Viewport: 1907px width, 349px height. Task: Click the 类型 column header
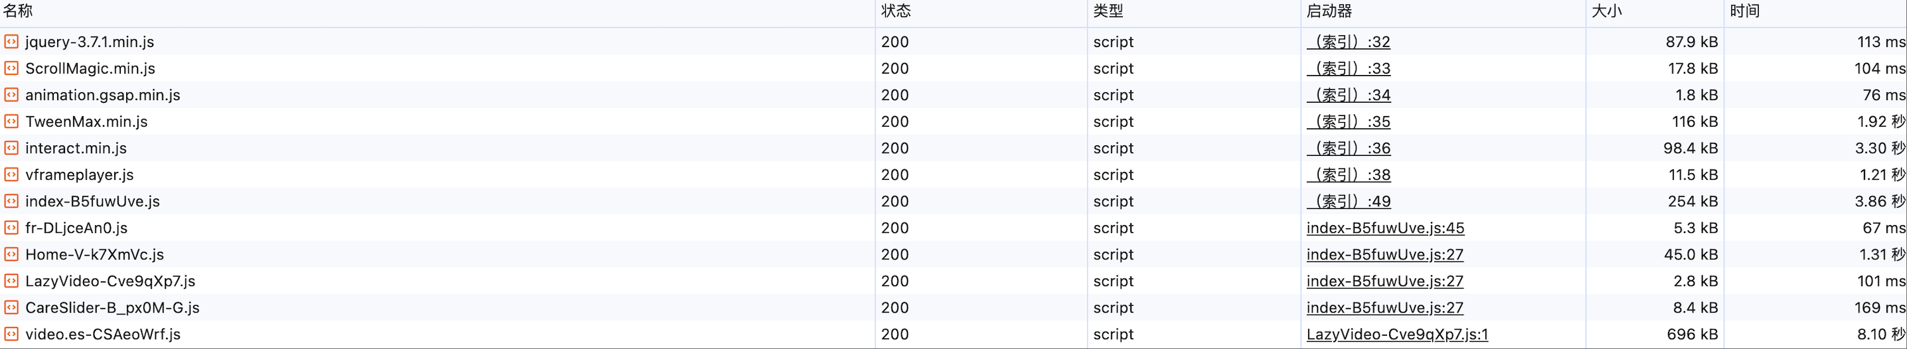(x=1108, y=11)
